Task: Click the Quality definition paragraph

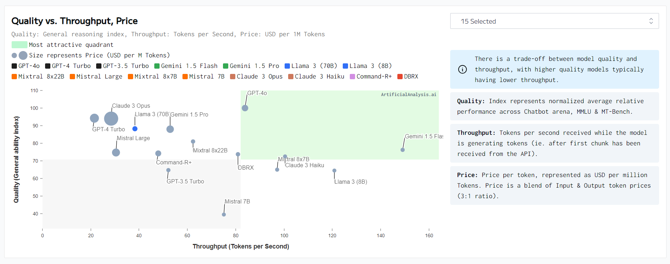Action: [x=554, y=106]
